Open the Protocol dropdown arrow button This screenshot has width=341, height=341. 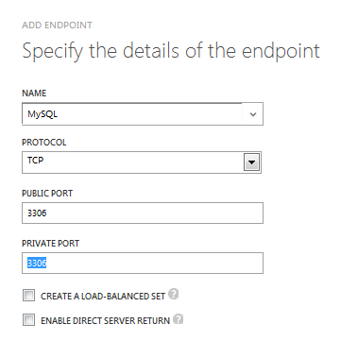tap(251, 162)
